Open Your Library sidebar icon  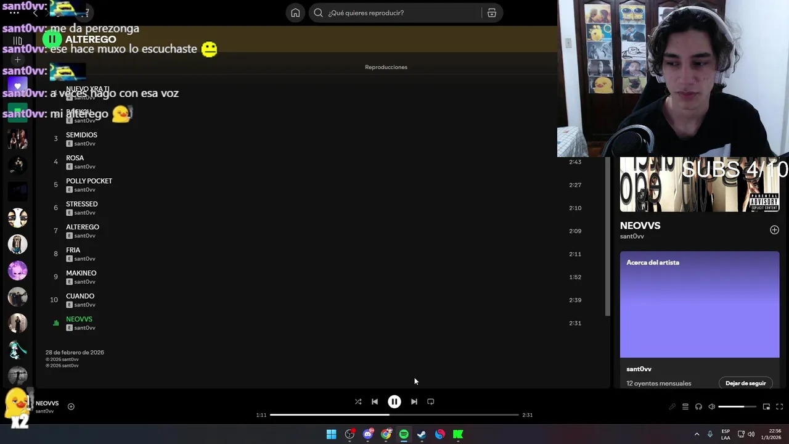click(x=17, y=41)
